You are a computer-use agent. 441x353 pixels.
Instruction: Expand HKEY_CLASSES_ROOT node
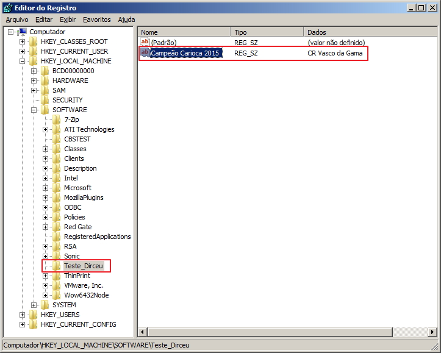coord(22,42)
